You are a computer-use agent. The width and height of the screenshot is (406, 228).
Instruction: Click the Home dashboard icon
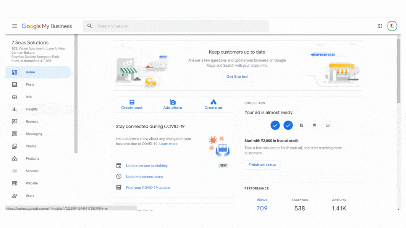click(x=15, y=72)
